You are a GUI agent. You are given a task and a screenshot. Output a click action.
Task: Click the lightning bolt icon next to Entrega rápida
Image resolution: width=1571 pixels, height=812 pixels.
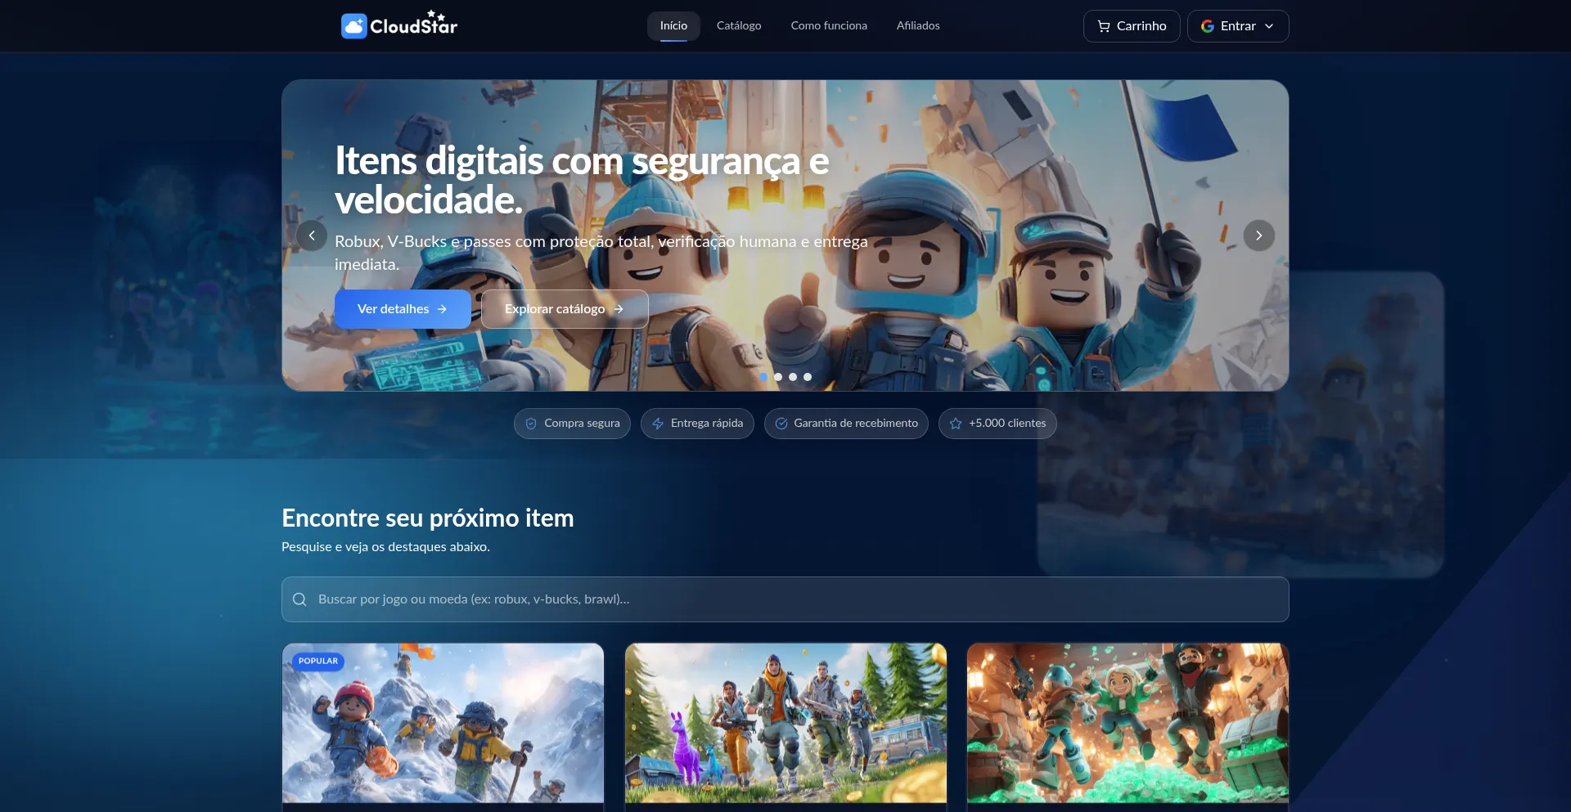click(x=659, y=423)
